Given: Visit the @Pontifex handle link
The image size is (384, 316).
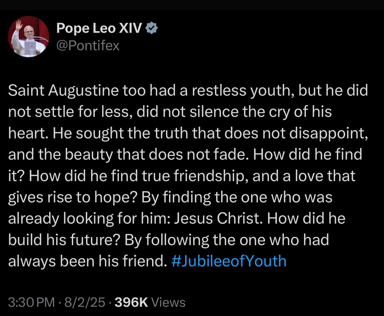Looking at the screenshot, I should tap(88, 46).
